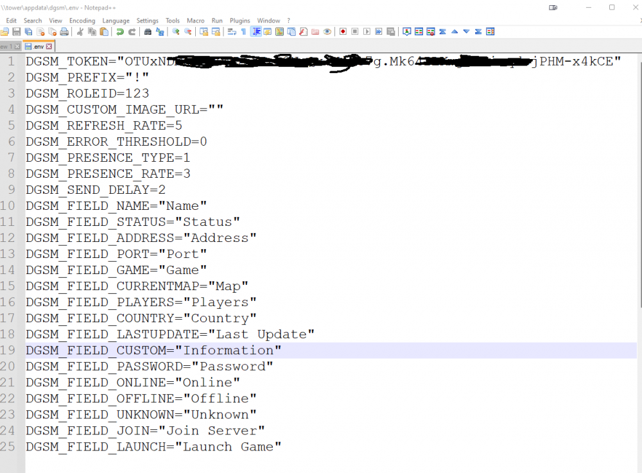Open the Encoding menu
This screenshot has height=473, width=642.
(x=82, y=21)
